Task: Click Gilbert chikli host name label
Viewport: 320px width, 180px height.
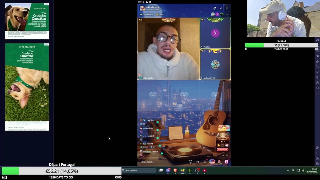Action: 148,78
